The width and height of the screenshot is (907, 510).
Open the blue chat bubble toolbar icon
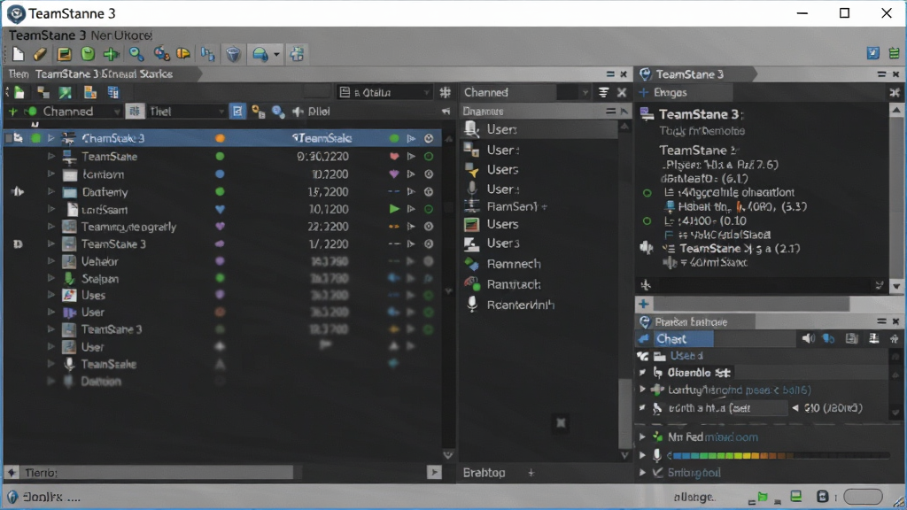click(260, 54)
